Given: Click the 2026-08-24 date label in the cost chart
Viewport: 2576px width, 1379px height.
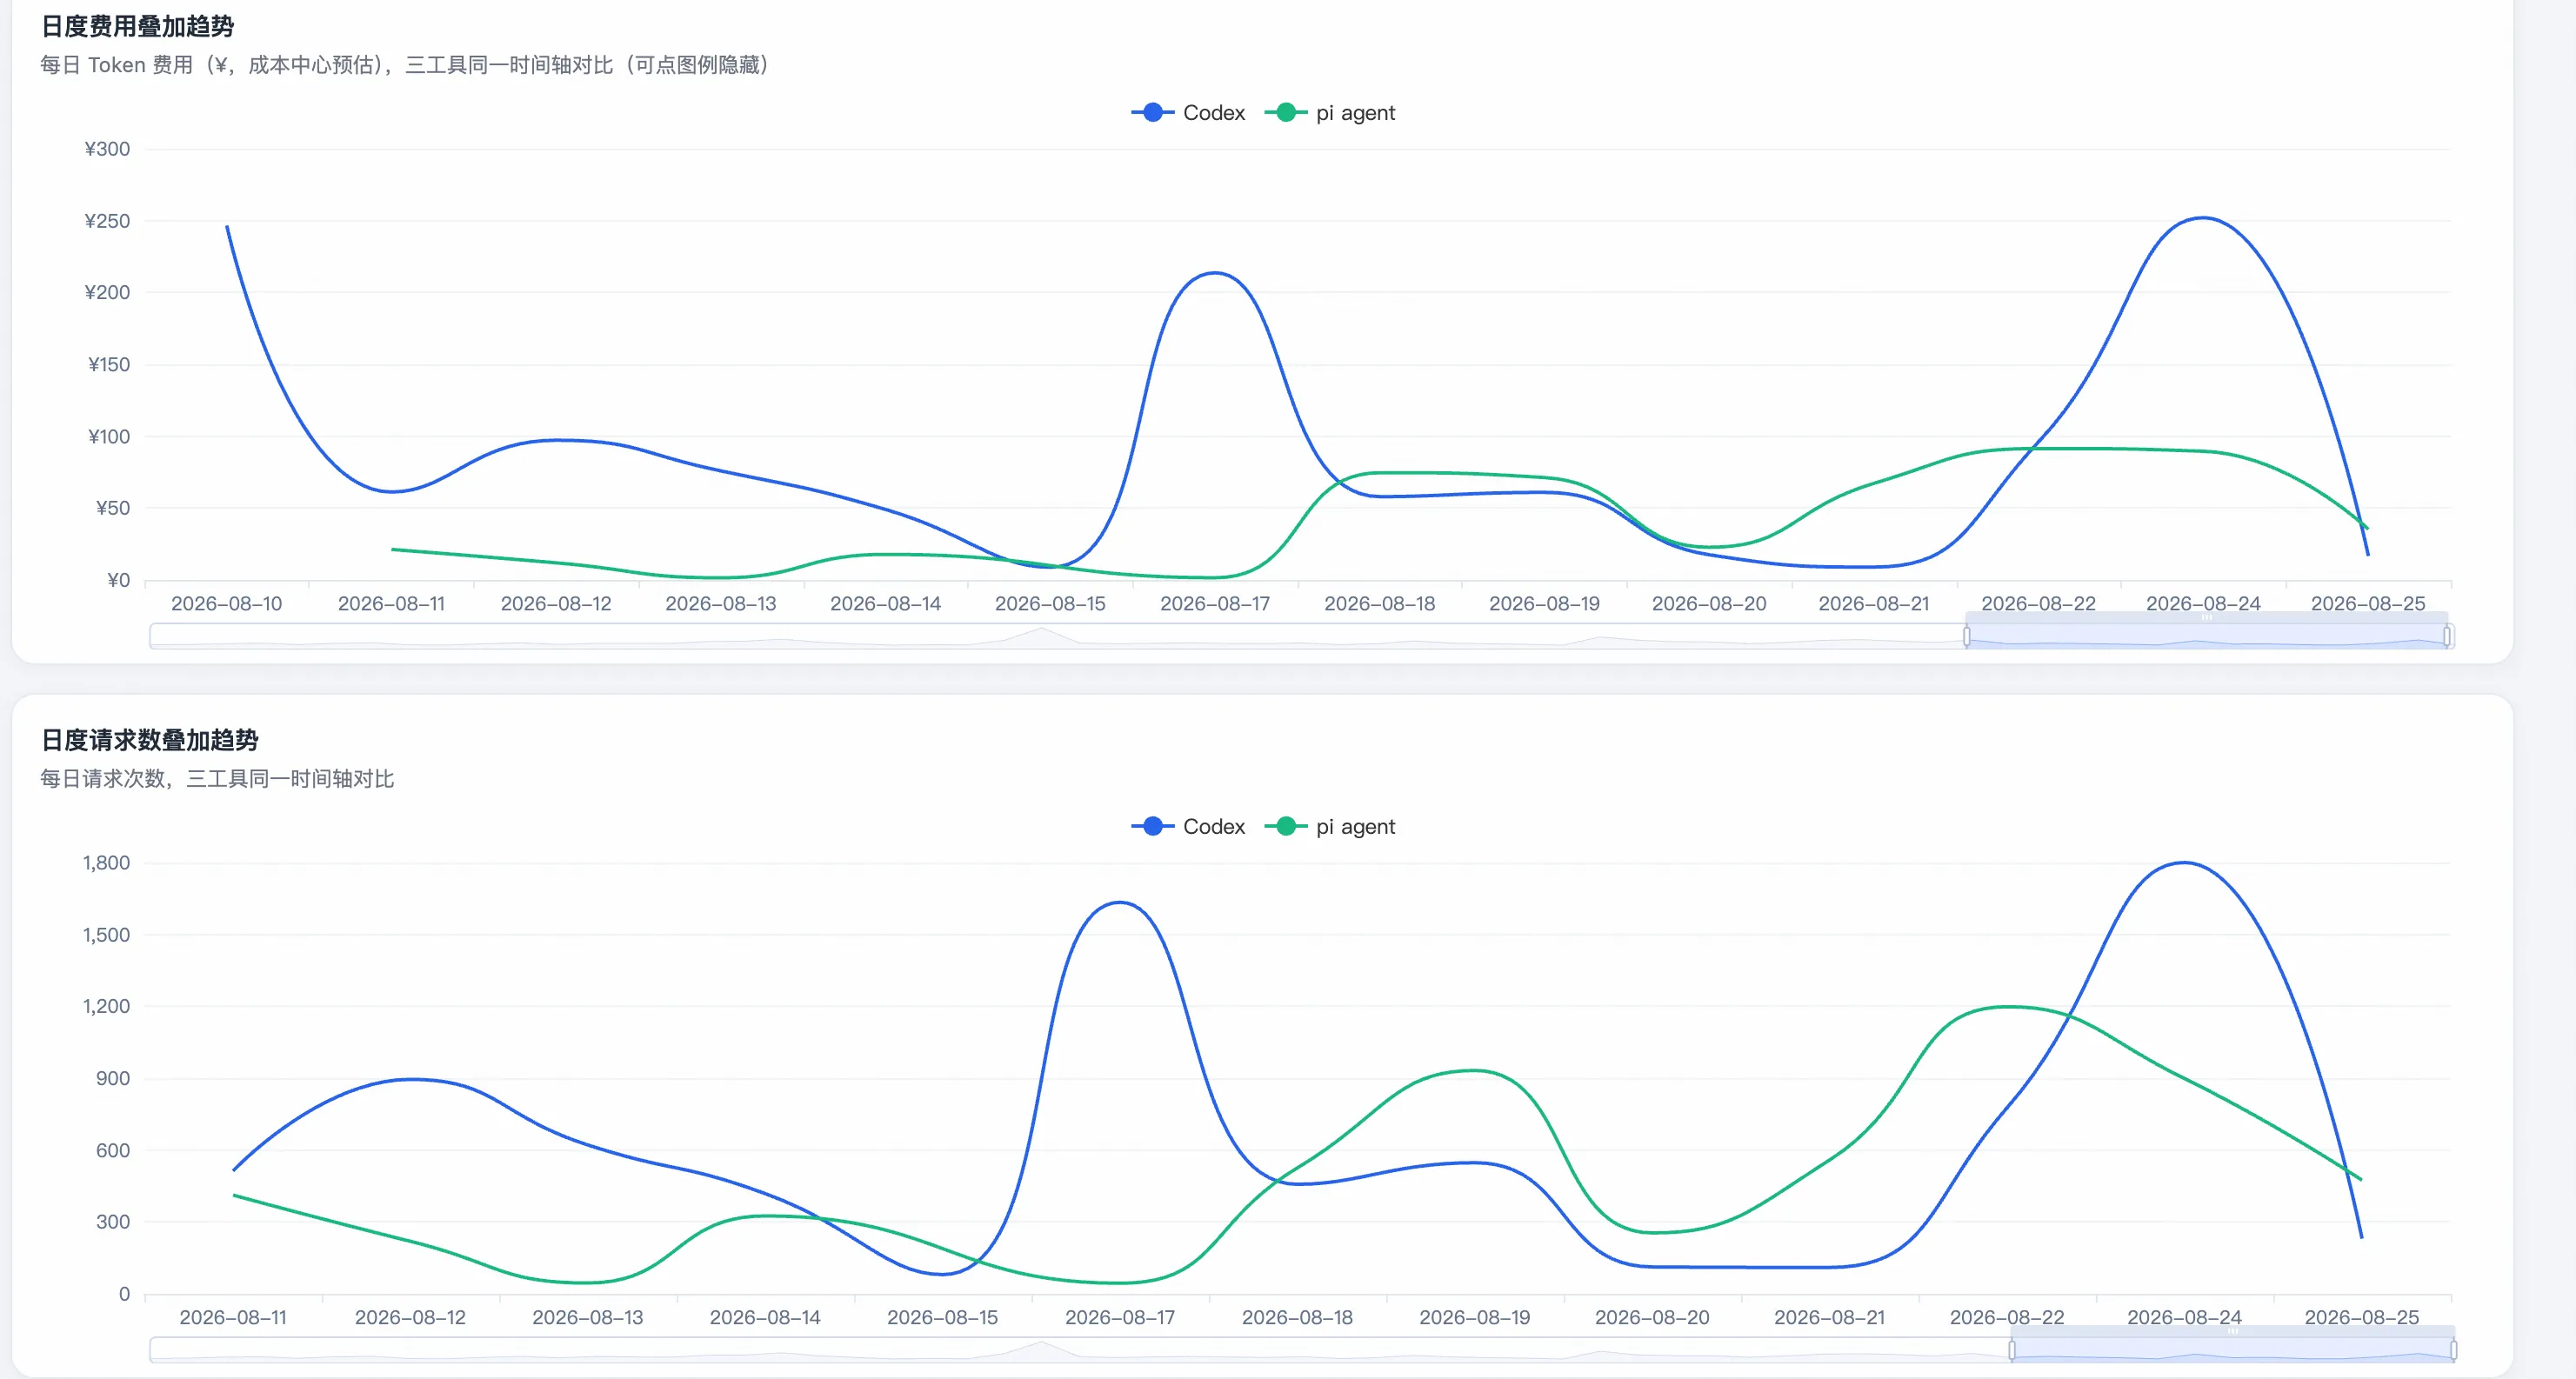Looking at the screenshot, I should coord(2203,604).
